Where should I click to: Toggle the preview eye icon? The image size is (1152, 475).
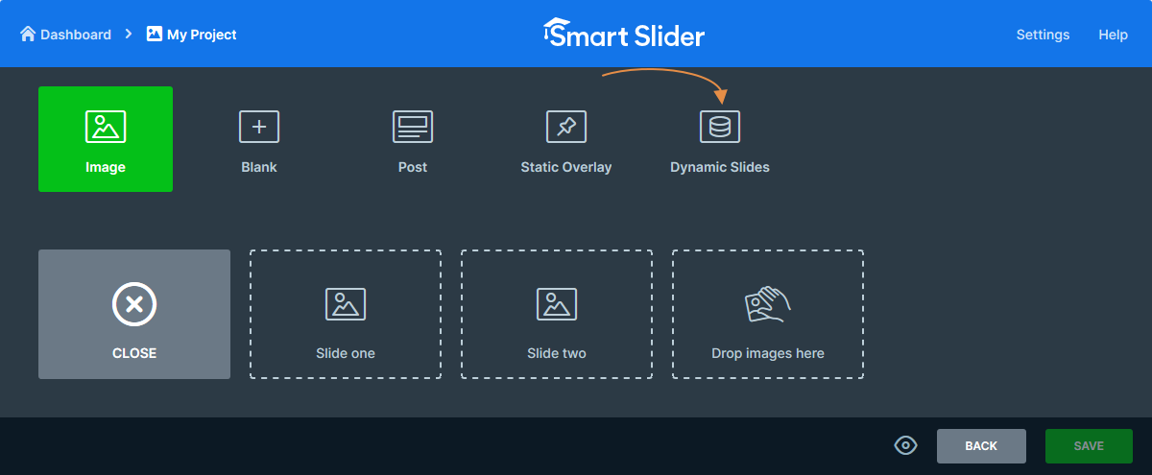pos(905,445)
